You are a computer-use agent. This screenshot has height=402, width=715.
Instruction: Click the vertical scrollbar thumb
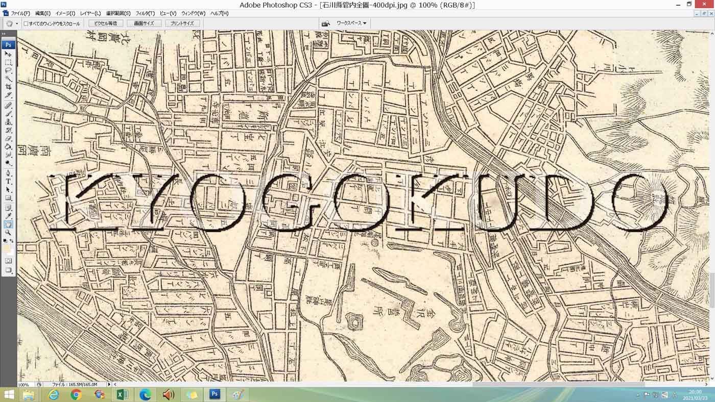tap(712, 290)
